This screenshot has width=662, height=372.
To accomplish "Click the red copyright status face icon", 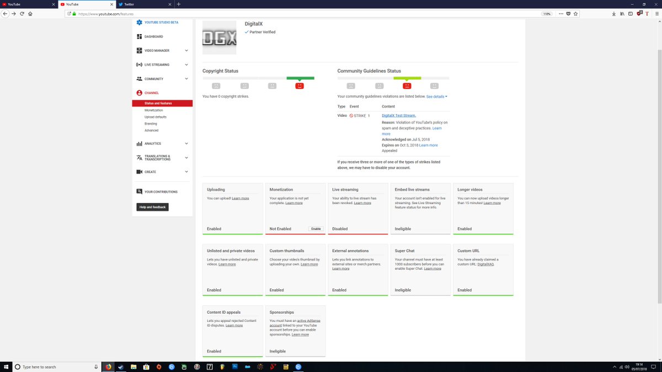I will [x=300, y=86].
